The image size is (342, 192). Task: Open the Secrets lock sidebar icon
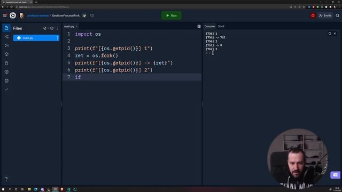(6, 63)
